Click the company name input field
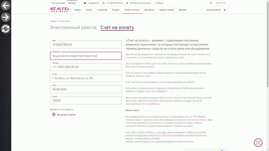The image size is (269, 151). click(86, 56)
